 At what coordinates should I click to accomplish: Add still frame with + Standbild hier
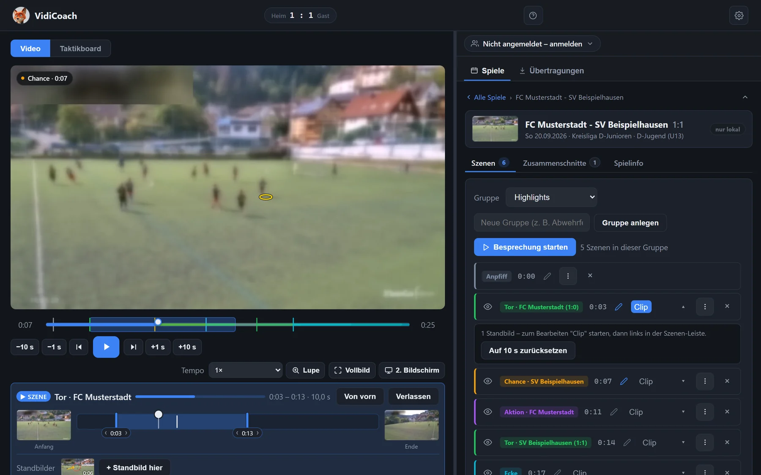(x=134, y=468)
